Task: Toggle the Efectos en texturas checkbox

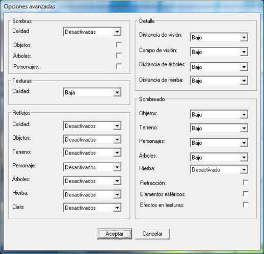Action: pos(246,205)
